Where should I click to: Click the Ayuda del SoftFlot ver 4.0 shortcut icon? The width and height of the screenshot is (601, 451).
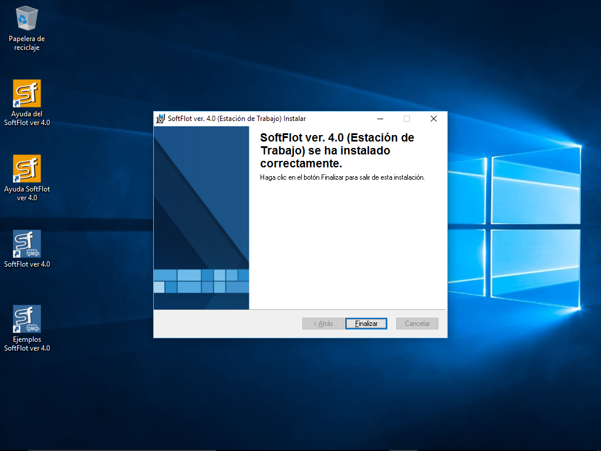pyautogui.click(x=27, y=93)
